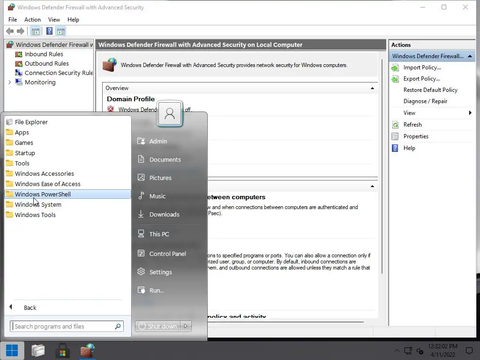Select Outbound Rules in the tree

coord(46,64)
